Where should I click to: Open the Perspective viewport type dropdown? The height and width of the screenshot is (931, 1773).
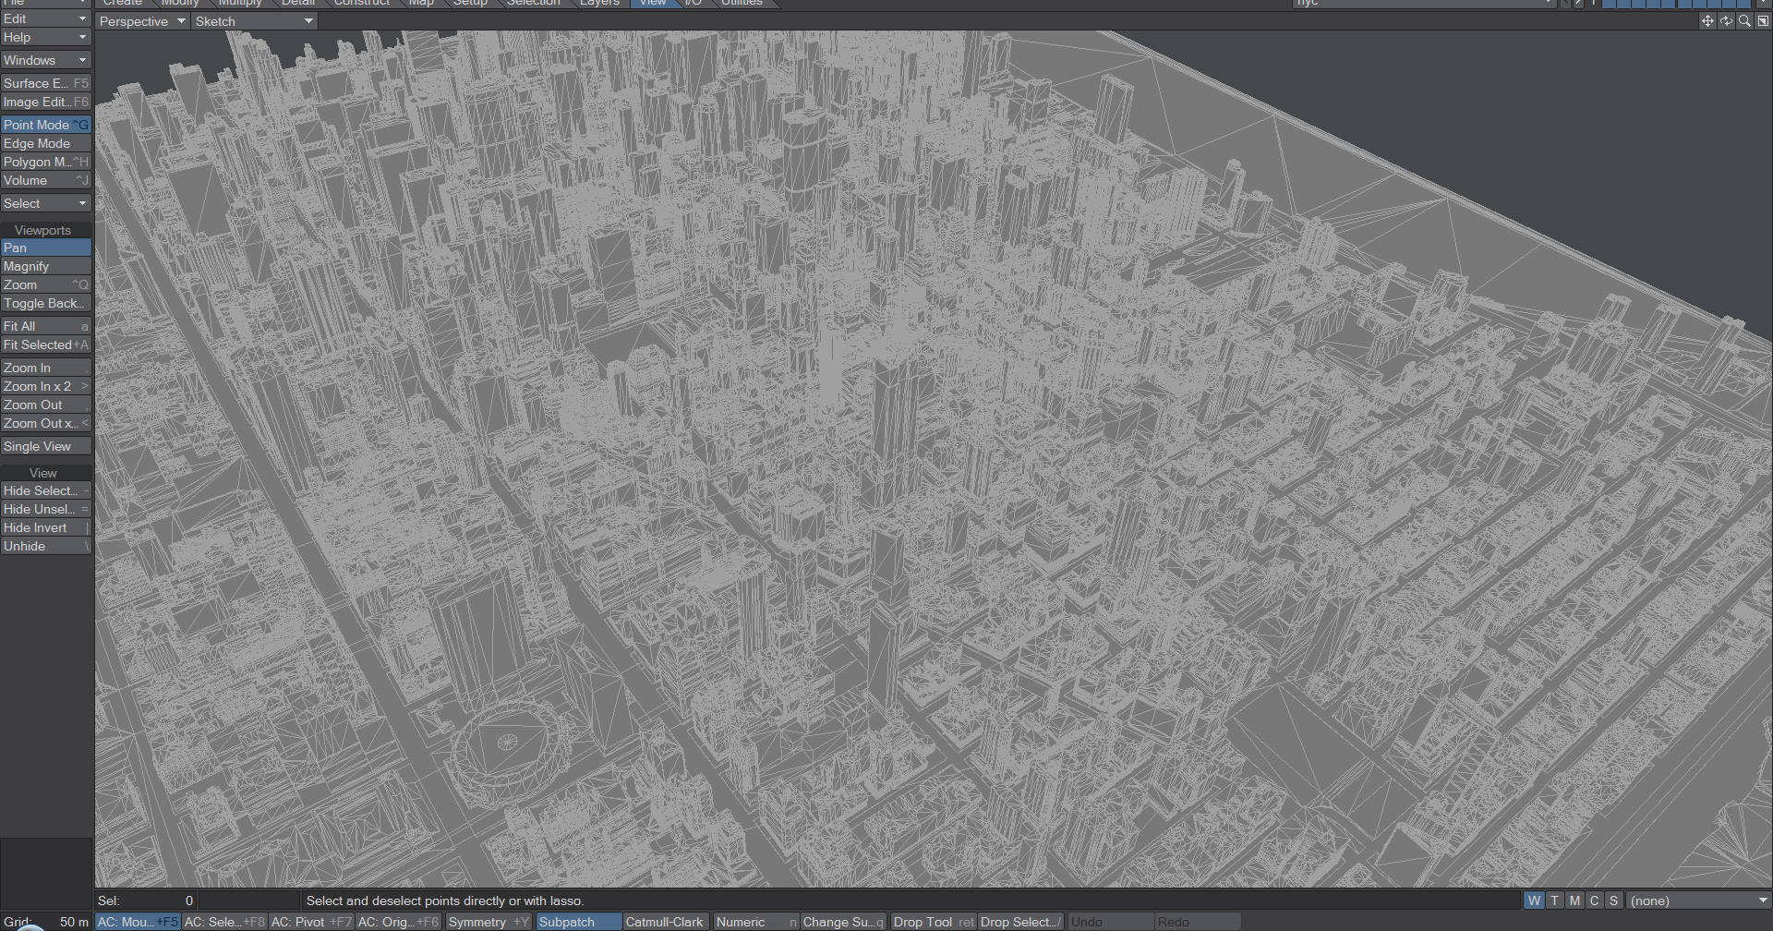[x=140, y=20]
